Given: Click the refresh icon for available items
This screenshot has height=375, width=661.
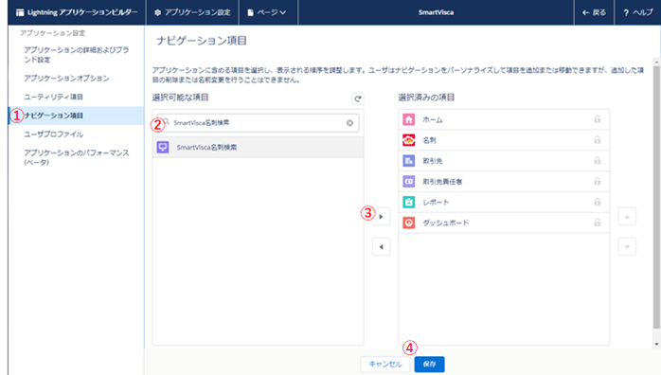Looking at the screenshot, I should [x=358, y=98].
